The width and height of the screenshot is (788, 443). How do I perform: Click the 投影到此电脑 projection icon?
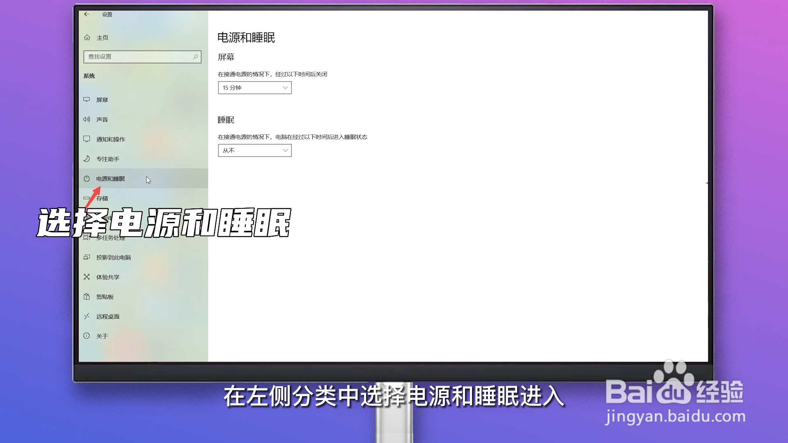coord(87,257)
